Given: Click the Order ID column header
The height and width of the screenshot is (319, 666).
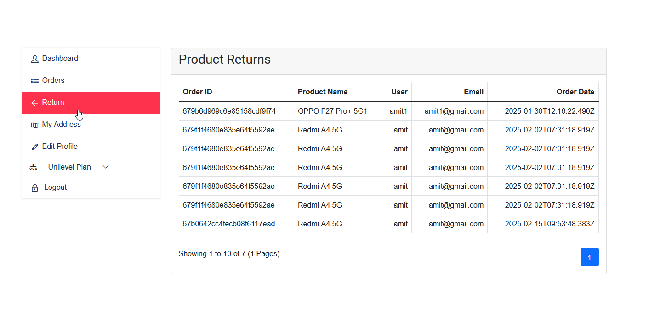Looking at the screenshot, I should (x=198, y=92).
